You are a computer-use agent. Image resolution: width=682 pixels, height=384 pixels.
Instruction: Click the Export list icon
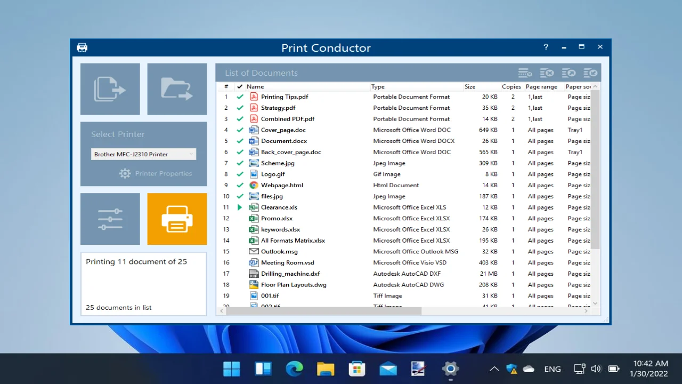tap(569, 73)
